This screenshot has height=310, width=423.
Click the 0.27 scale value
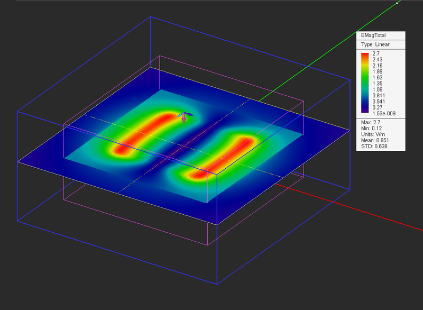pyautogui.click(x=378, y=107)
